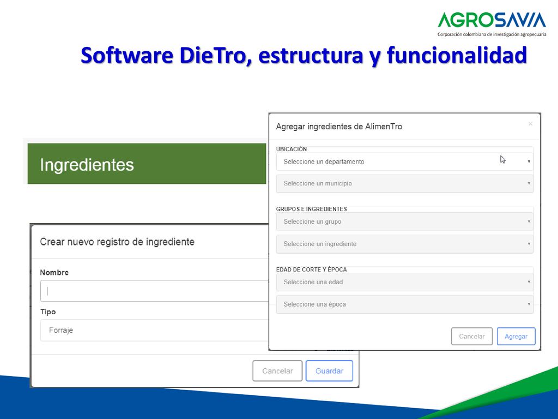Click the 'GRUPOS E INGREDIENTES' section label

tap(311, 209)
